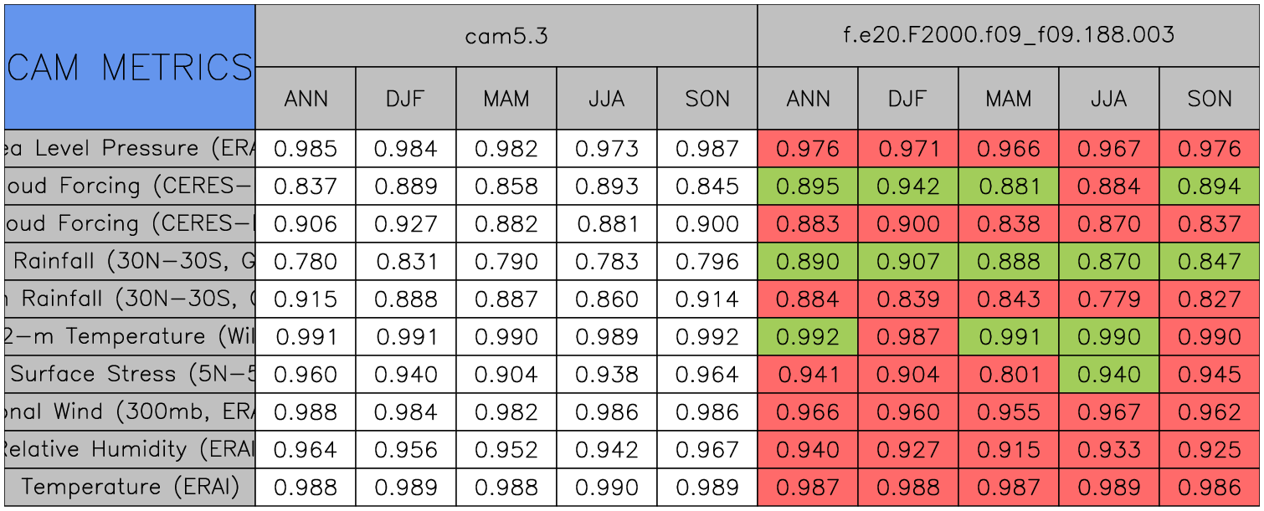The height and width of the screenshot is (511, 1264).
Task: Click the white cell with value 0.904 under MAM
Action: coord(506,375)
